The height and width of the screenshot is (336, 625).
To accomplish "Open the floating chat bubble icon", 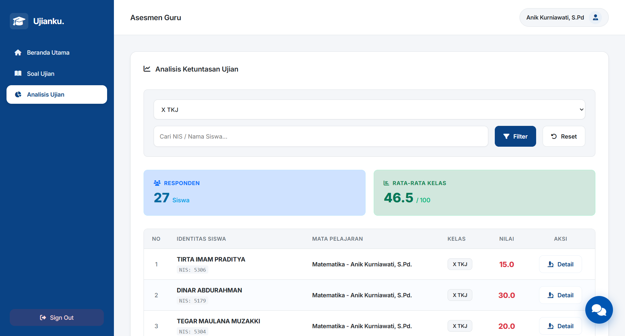I will click(599, 310).
